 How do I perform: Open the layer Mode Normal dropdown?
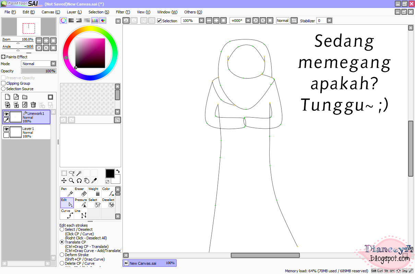click(x=39, y=64)
